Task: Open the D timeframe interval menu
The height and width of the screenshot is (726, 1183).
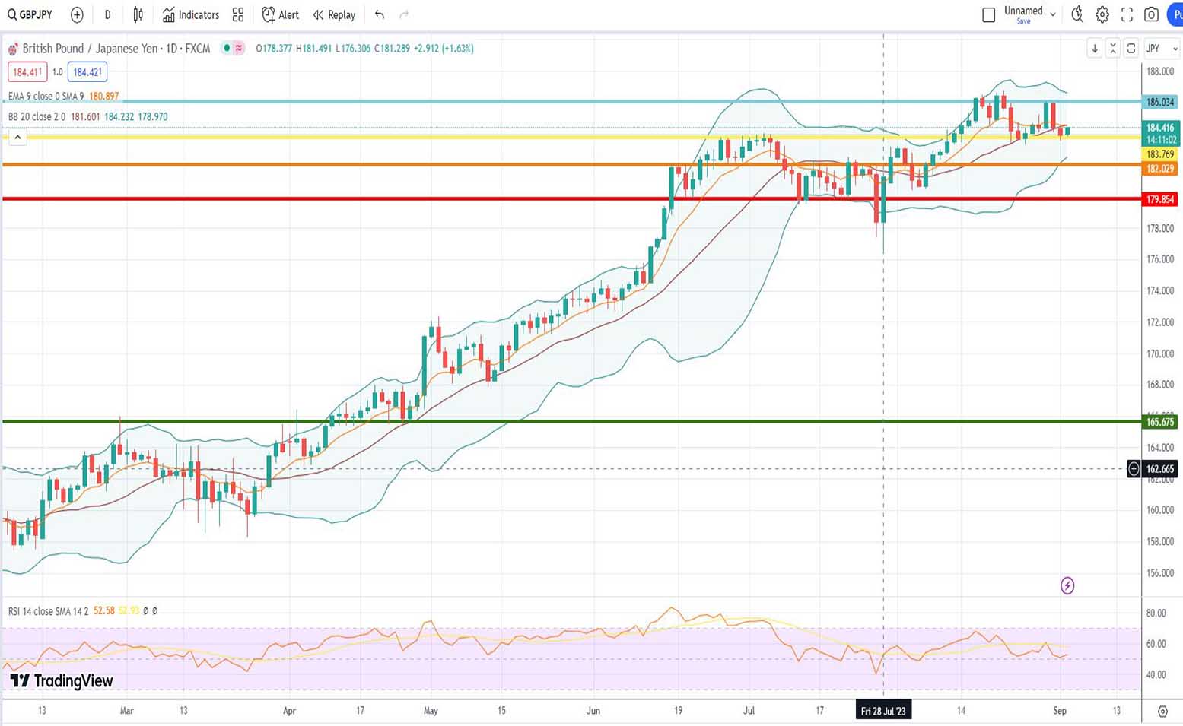Action: pyautogui.click(x=107, y=14)
